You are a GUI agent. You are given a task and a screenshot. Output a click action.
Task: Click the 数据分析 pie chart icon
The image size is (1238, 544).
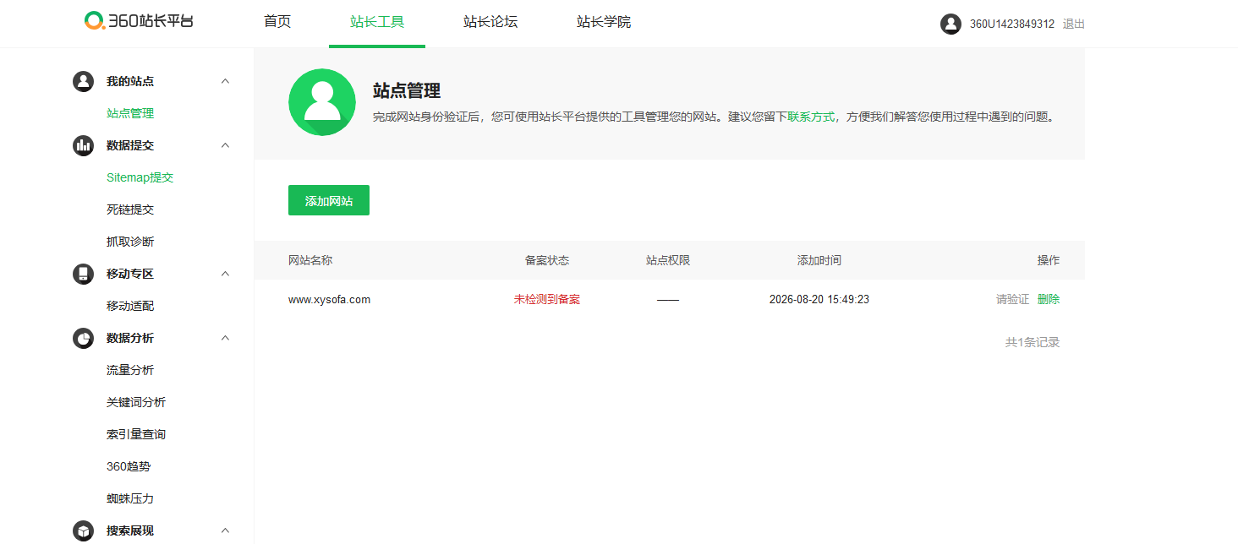coord(83,338)
